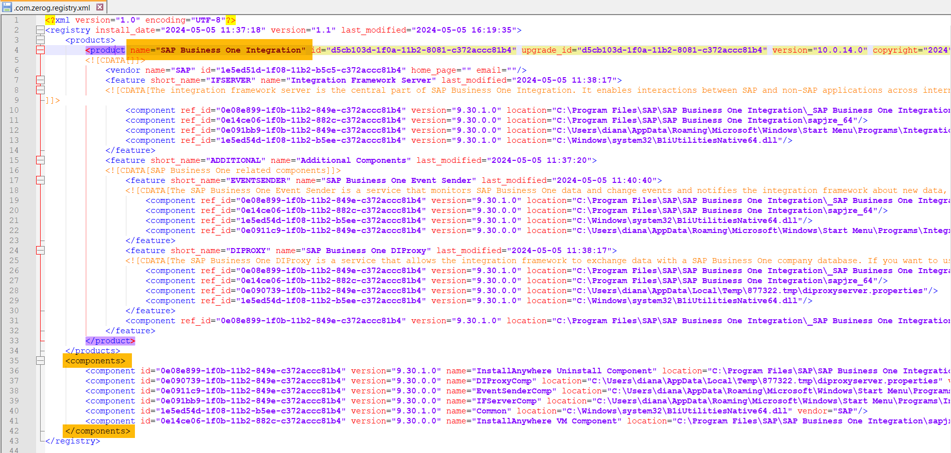Close the .com.zerog.registry.xml tab
Image resolution: width=951 pixels, height=453 pixels.
tap(100, 7)
